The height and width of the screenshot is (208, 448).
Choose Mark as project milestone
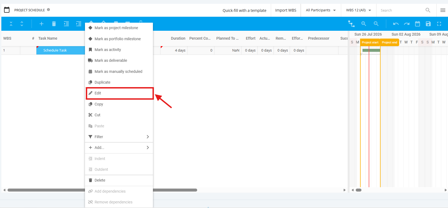[119, 28]
